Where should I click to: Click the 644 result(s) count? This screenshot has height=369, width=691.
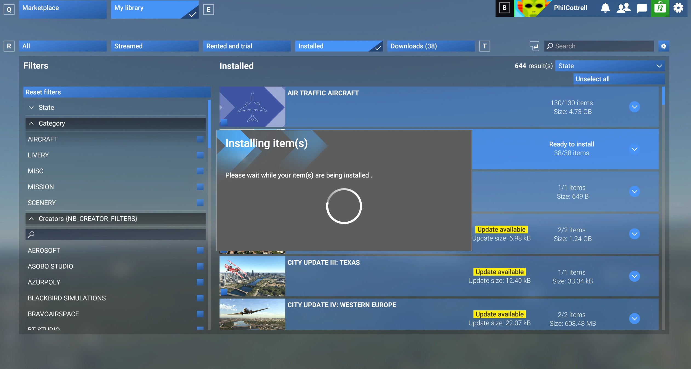[x=534, y=66]
